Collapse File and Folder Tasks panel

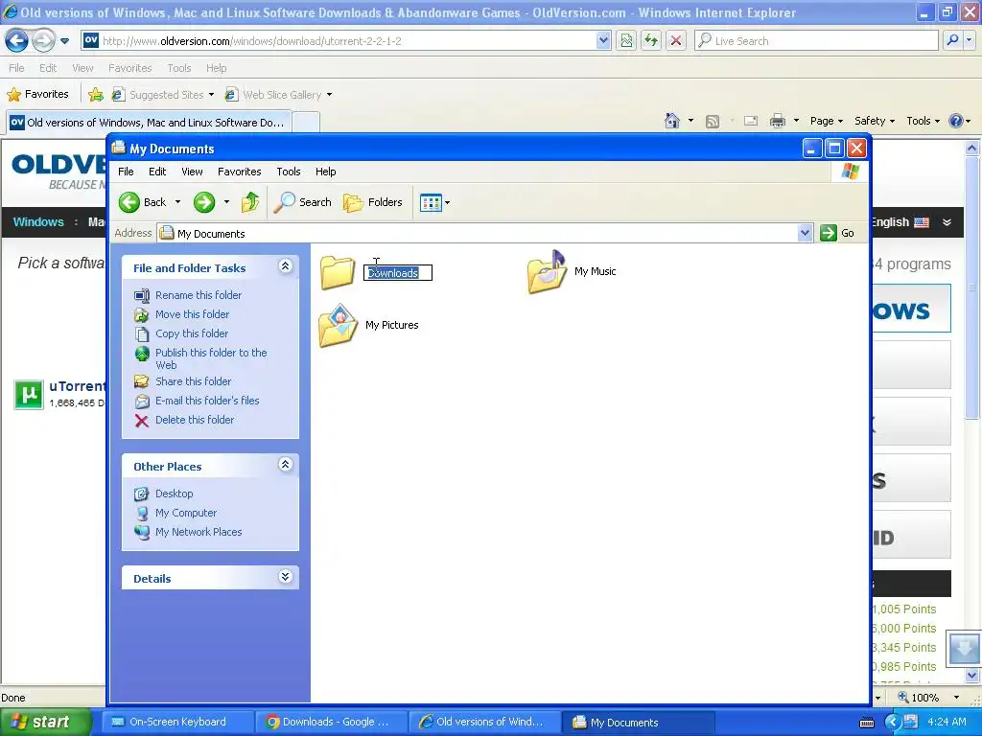285,266
